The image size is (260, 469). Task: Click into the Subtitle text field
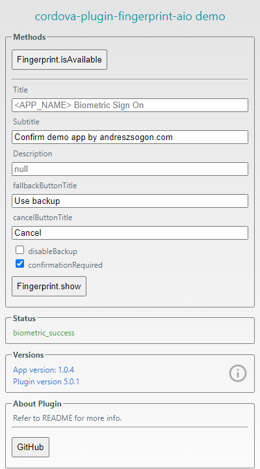pos(130,137)
